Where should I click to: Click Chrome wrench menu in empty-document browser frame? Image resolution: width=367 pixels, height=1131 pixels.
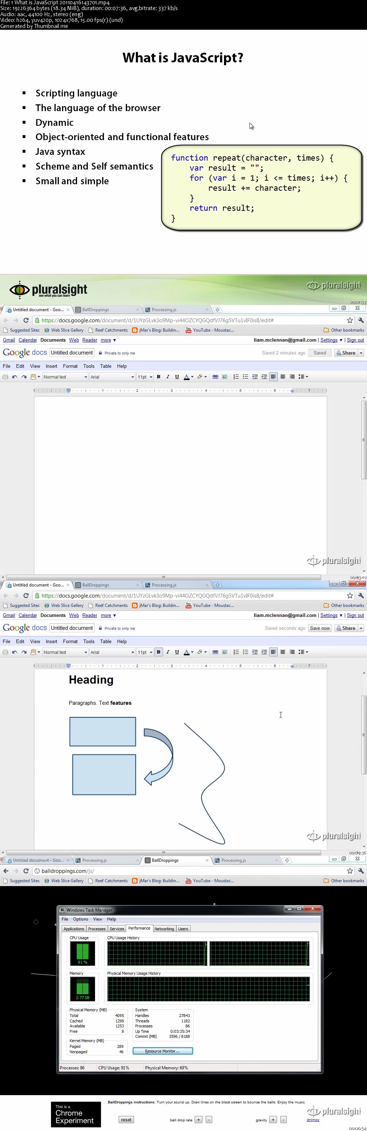tap(361, 320)
